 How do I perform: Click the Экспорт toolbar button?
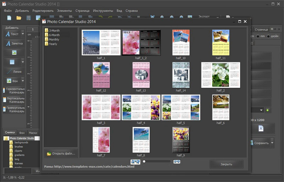(x=204, y=16)
